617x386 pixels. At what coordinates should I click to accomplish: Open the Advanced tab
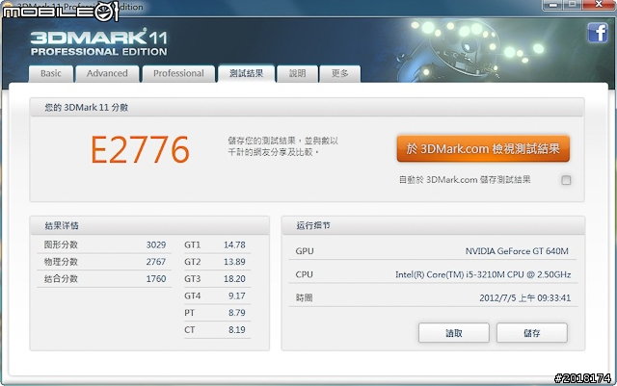tap(107, 73)
